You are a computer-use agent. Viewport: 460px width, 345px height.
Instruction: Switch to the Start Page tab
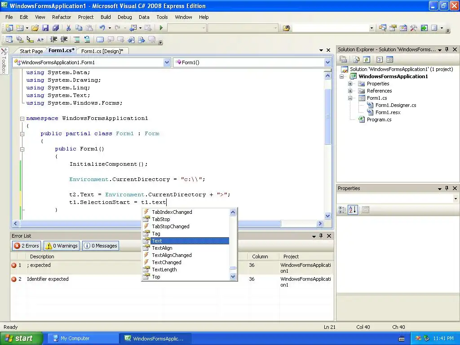click(x=31, y=51)
